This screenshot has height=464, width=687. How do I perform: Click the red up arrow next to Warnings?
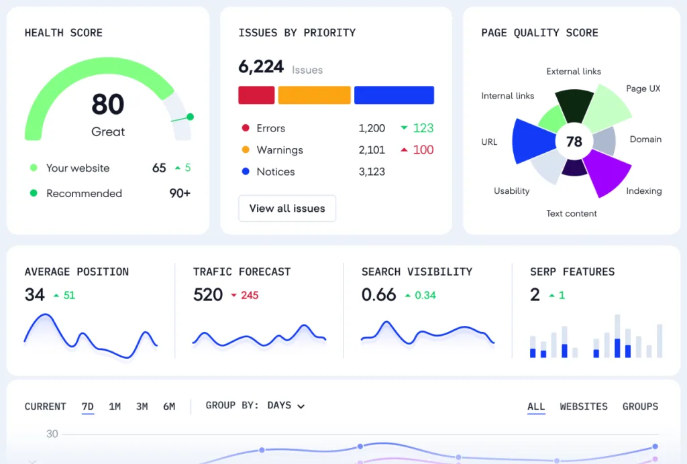(404, 150)
